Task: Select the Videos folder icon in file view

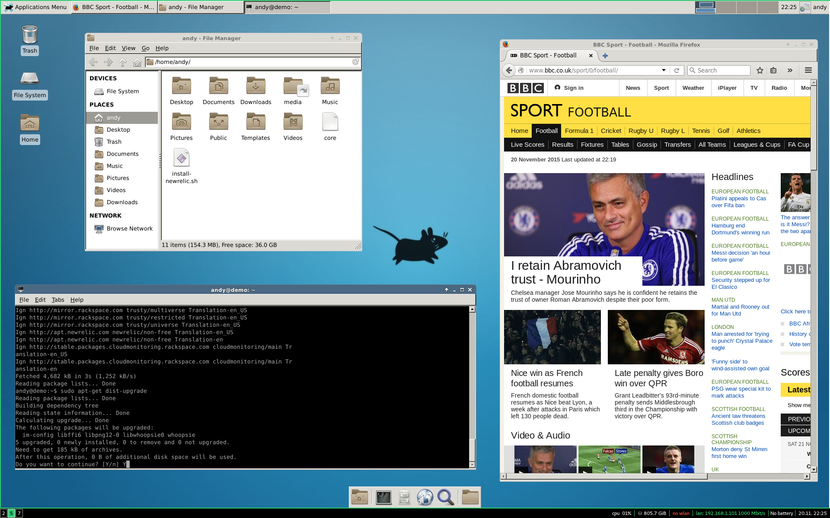Action: [x=293, y=122]
